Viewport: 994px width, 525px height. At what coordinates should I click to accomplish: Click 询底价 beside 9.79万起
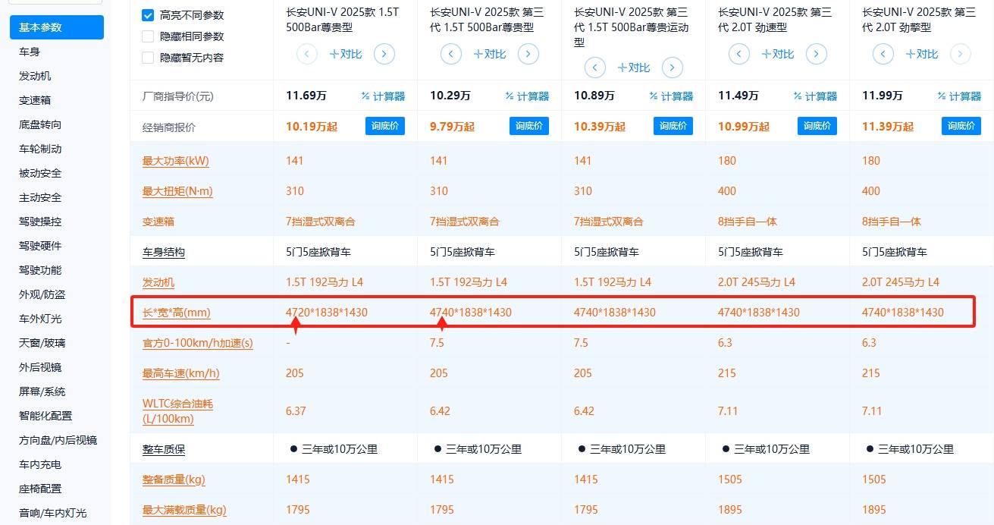529,126
